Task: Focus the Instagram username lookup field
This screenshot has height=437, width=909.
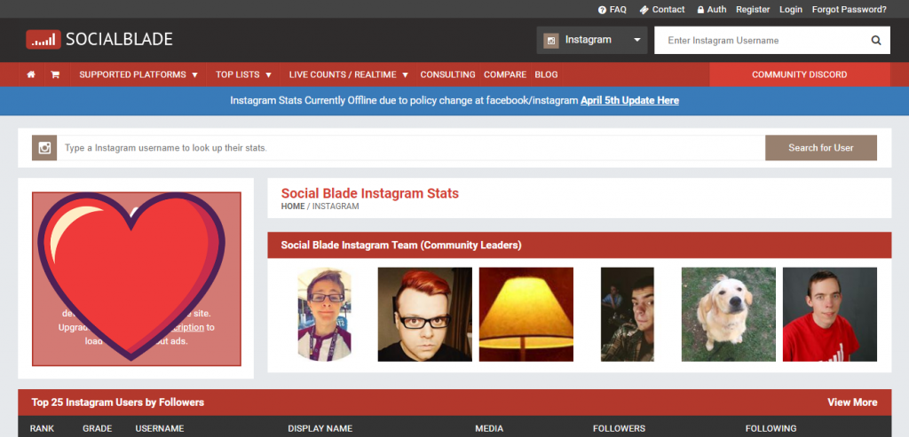Action: tap(410, 148)
